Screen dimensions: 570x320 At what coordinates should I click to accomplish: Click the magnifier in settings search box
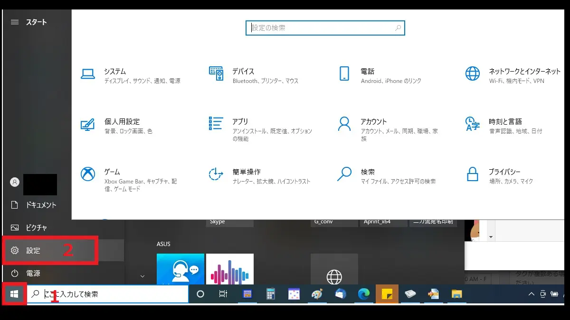pos(398,28)
